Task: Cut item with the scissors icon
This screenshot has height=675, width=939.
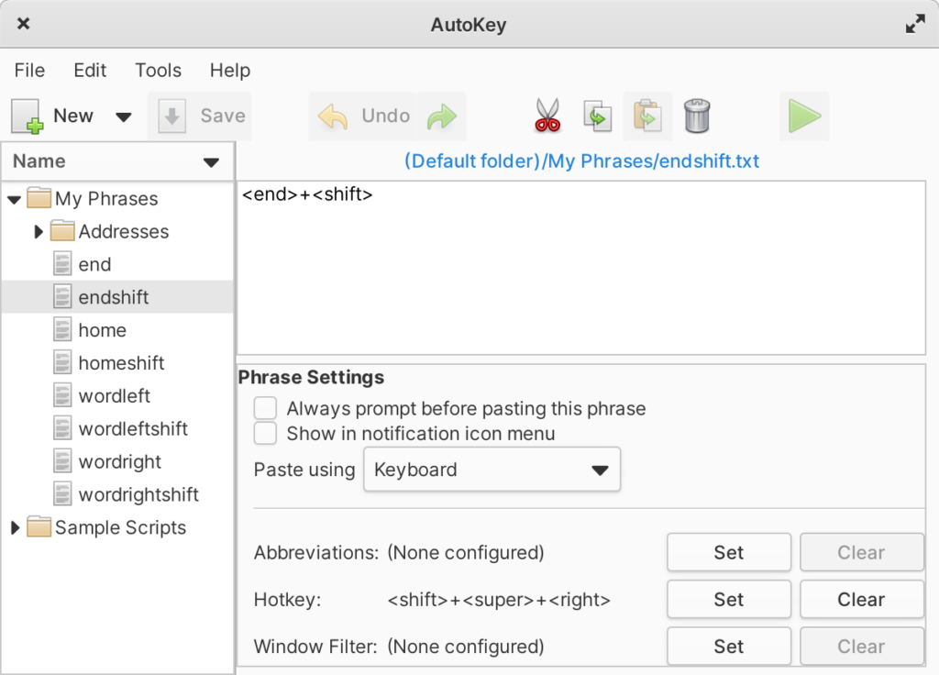Action: (547, 116)
